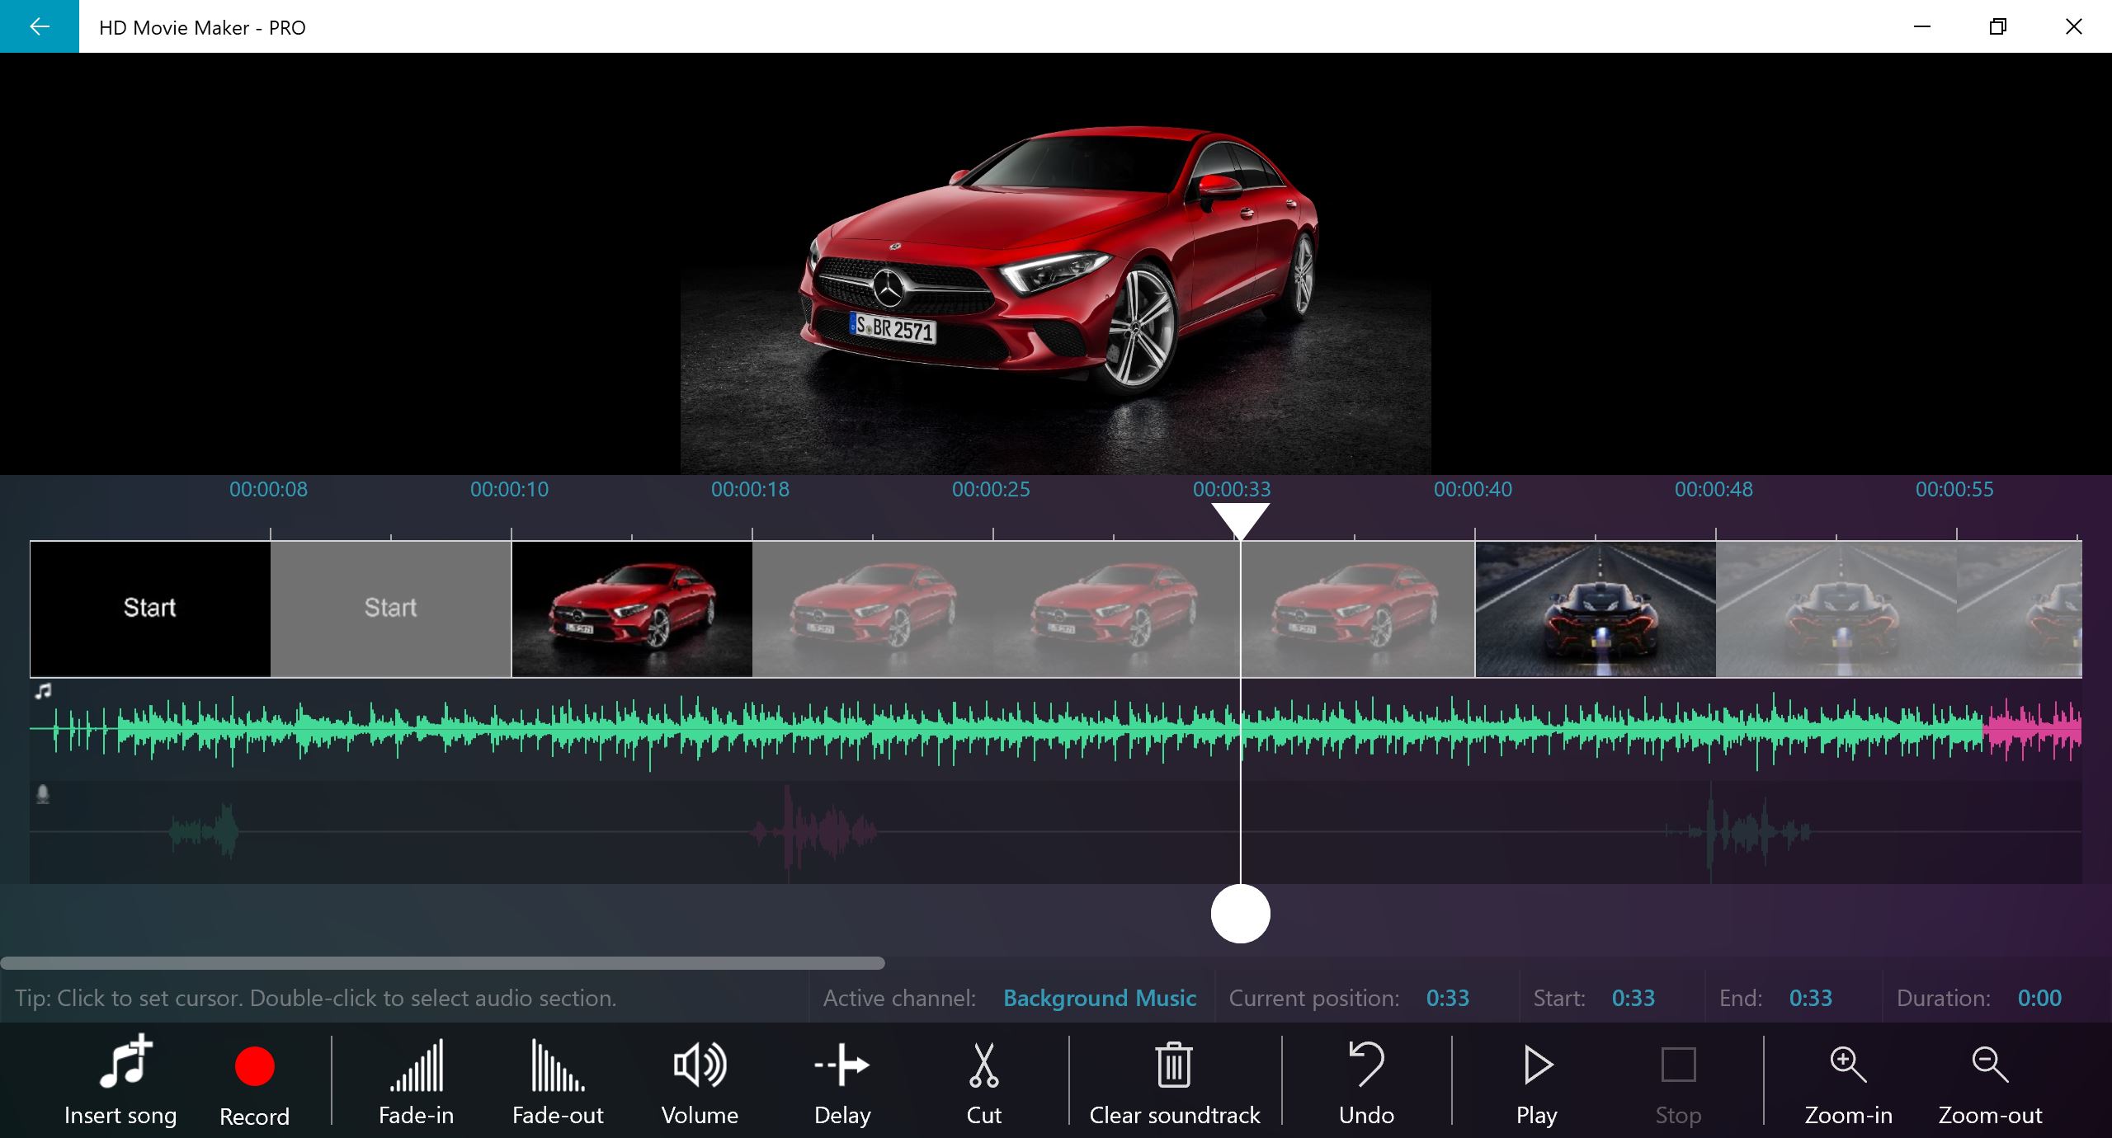Click the 00:00:18 timeline label
Image resolution: width=2112 pixels, height=1138 pixels.
(750, 489)
